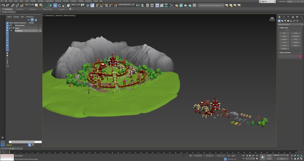Open the Curve Editor icon
Viewport: 304px width, 161px height.
(x=162, y=5)
